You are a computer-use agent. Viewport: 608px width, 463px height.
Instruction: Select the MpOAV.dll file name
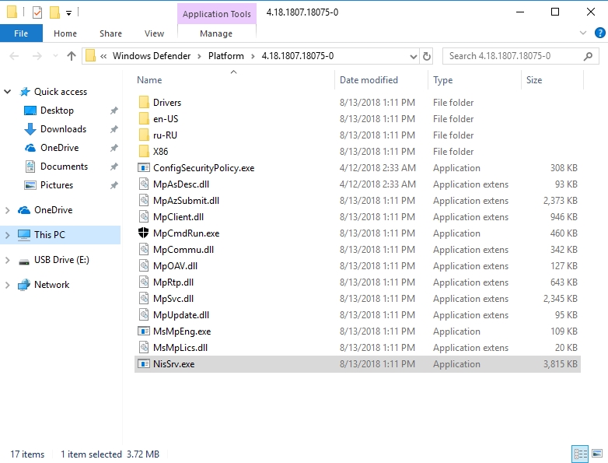click(x=175, y=266)
